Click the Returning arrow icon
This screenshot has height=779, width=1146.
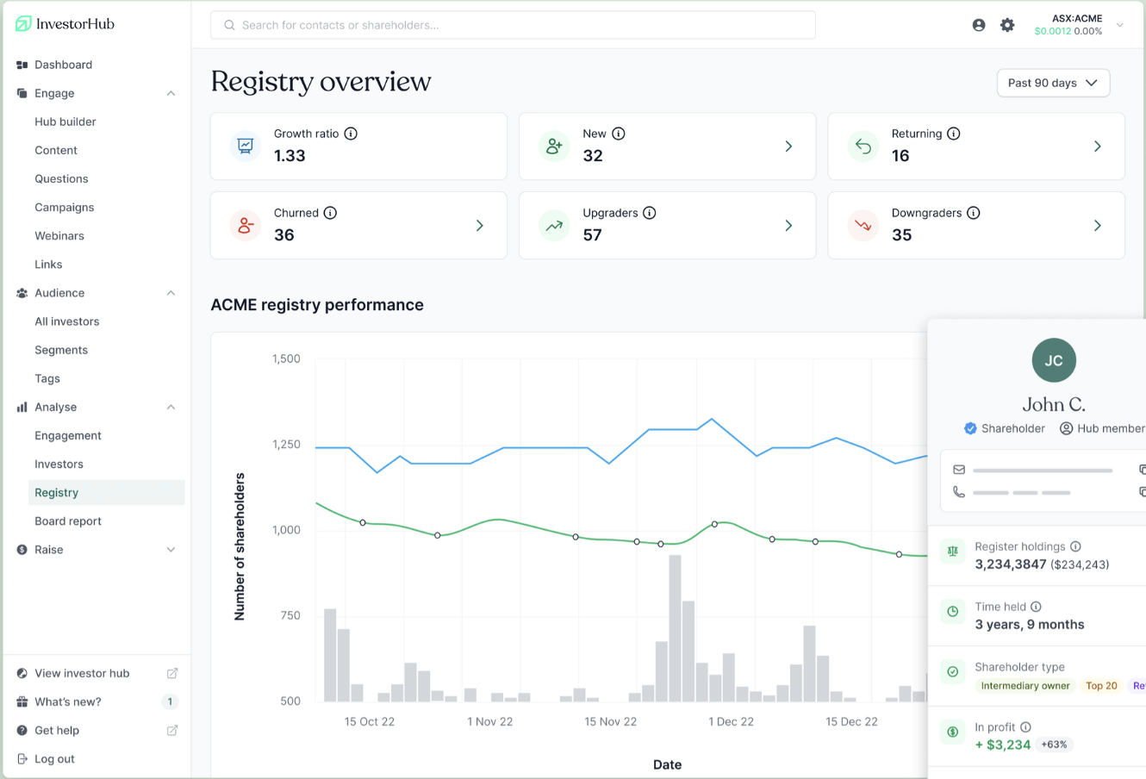pyautogui.click(x=863, y=146)
